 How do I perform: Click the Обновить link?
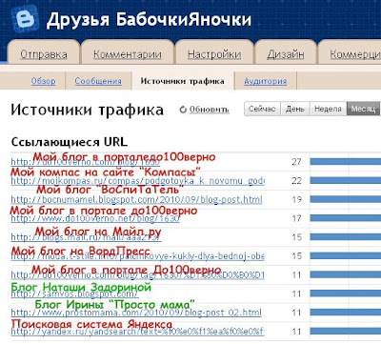(210, 110)
